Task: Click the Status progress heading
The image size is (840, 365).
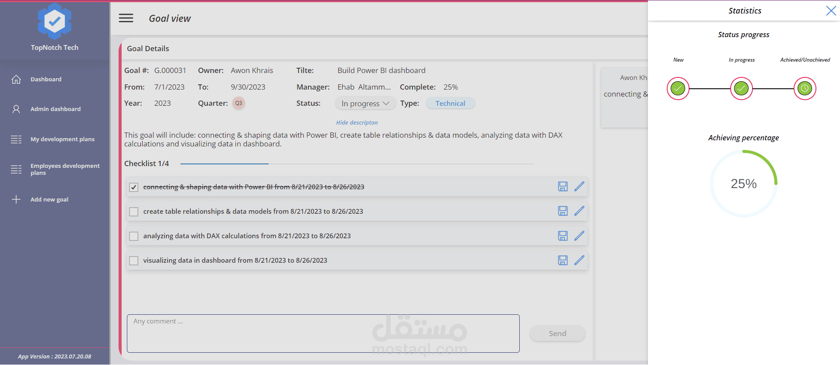Action: [x=744, y=35]
